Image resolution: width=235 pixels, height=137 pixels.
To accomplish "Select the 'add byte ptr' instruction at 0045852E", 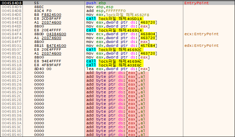I will [115, 100].
